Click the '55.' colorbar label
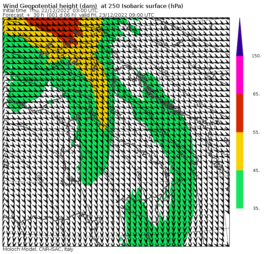This screenshot has width=264, height=254. click(256, 132)
